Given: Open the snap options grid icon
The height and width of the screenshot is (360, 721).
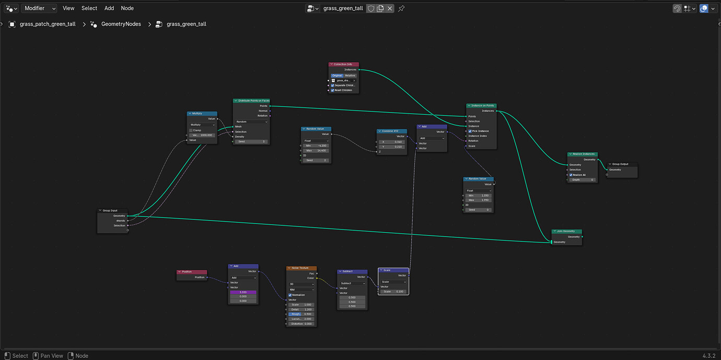Looking at the screenshot, I should click(690, 8).
